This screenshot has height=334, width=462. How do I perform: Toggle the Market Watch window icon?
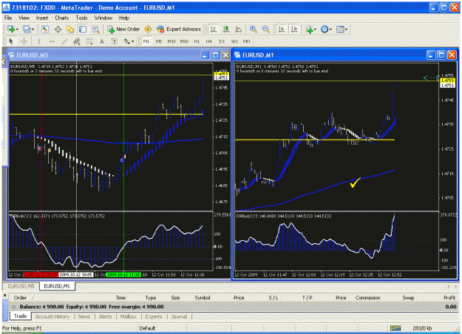pos(45,29)
